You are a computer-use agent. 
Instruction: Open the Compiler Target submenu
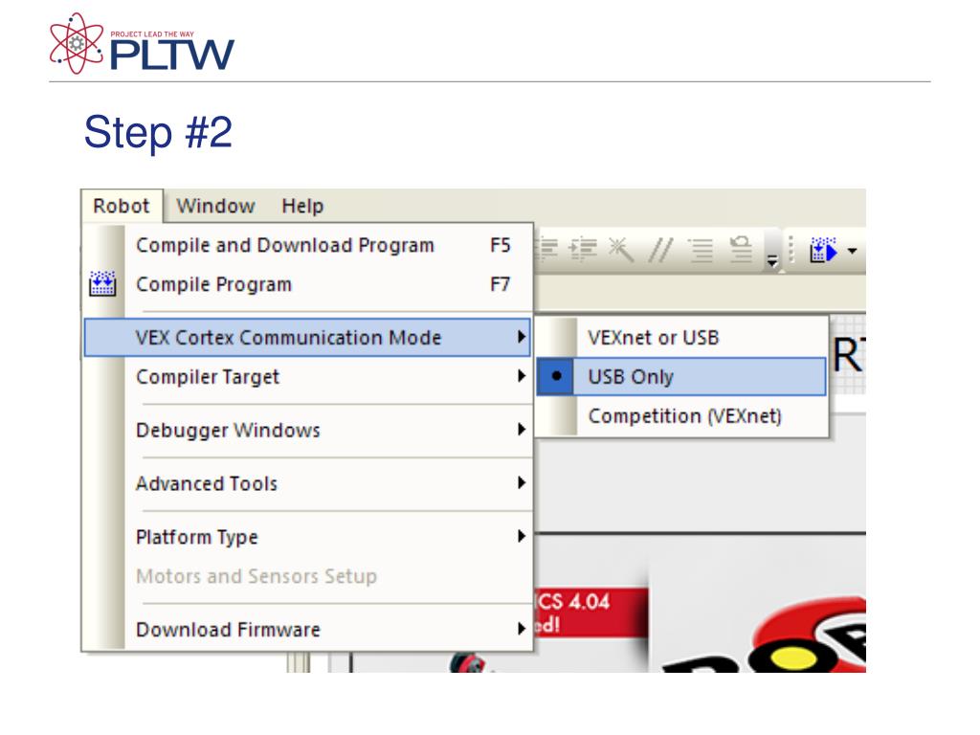pyautogui.click(x=307, y=377)
